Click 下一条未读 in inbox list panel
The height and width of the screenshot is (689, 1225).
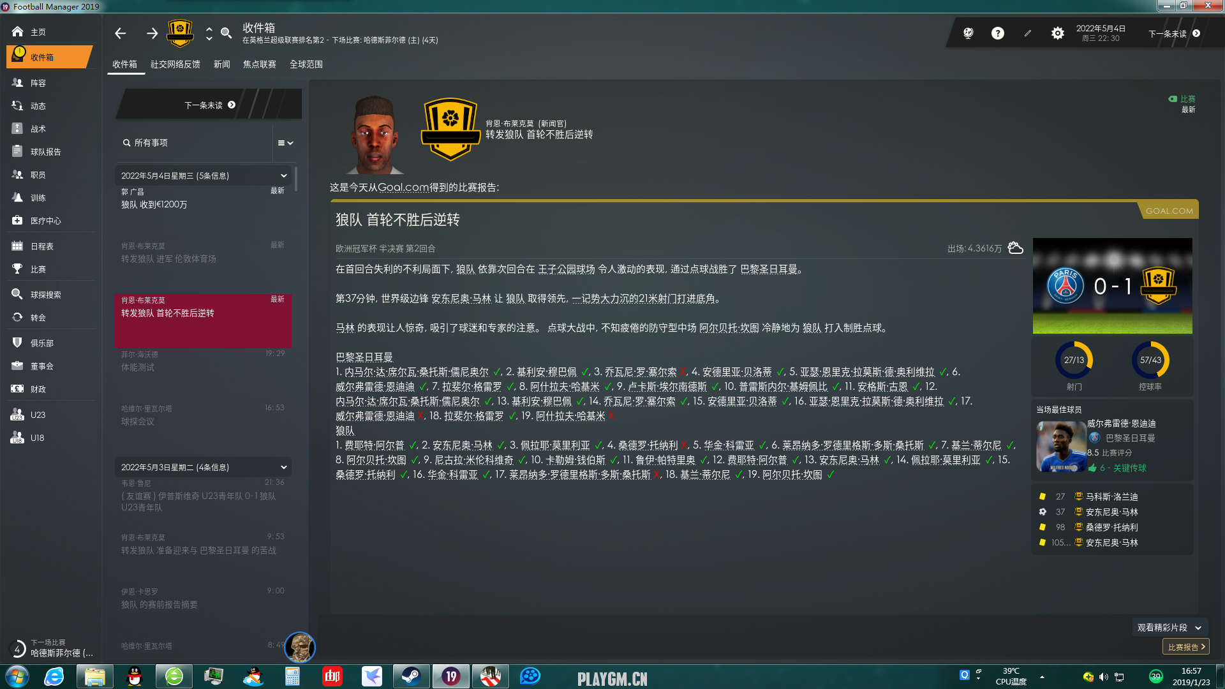209,105
